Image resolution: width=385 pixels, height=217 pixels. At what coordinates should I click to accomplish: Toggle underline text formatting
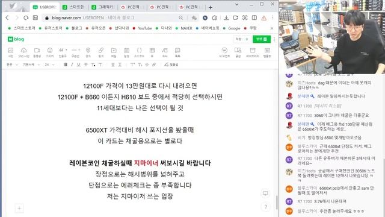pyautogui.click(x=79, y=64)
